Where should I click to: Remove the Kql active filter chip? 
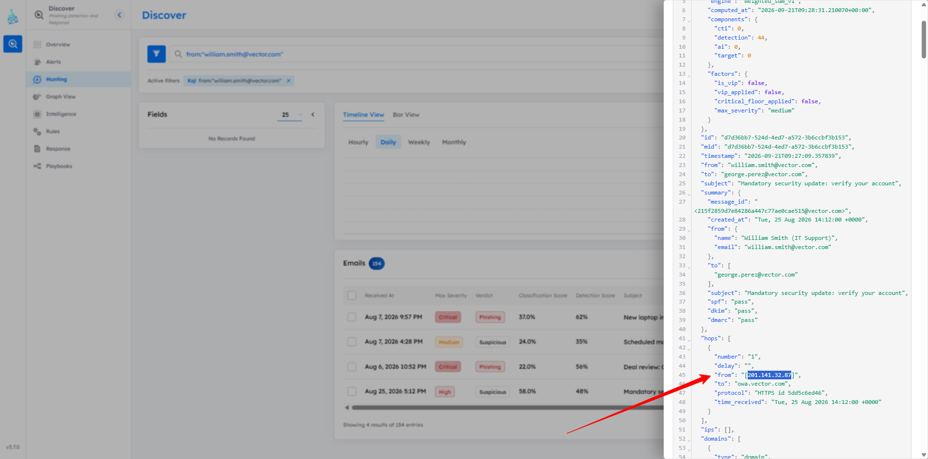(289, 81)
